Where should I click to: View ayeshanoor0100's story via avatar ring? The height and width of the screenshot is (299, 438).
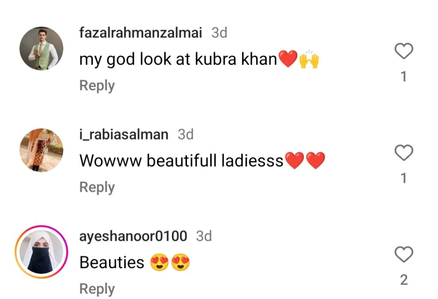(41, 252)
